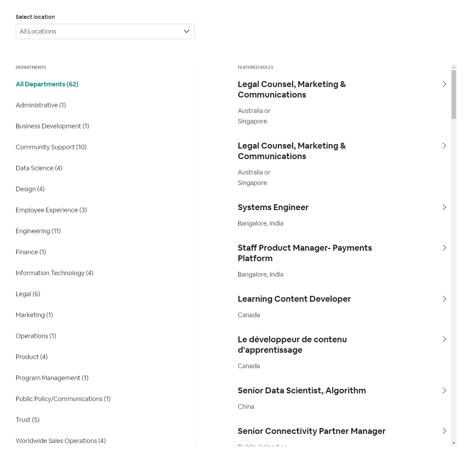Click the arrow next to Learning Content Developer
Image resolution: width=470 pixels, height=464 pixels.
click(x=444, y=299)
